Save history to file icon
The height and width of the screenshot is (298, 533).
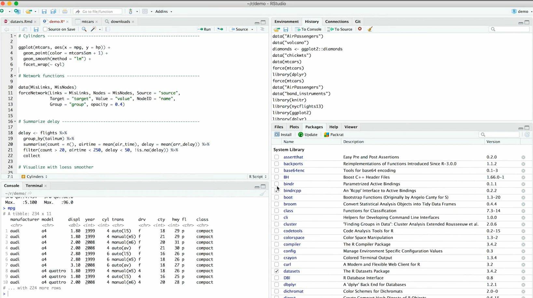[x=286, y=29]
